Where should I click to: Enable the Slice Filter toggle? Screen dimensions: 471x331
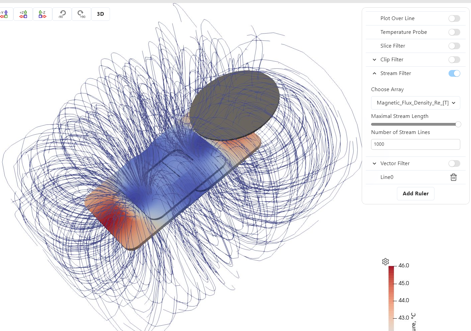454,46
